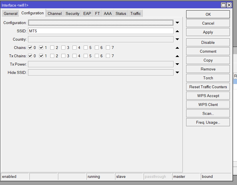Uncheck Tx Chains 1 checkbox
This screenshot has height=185, width=237.
pos(41,56)
